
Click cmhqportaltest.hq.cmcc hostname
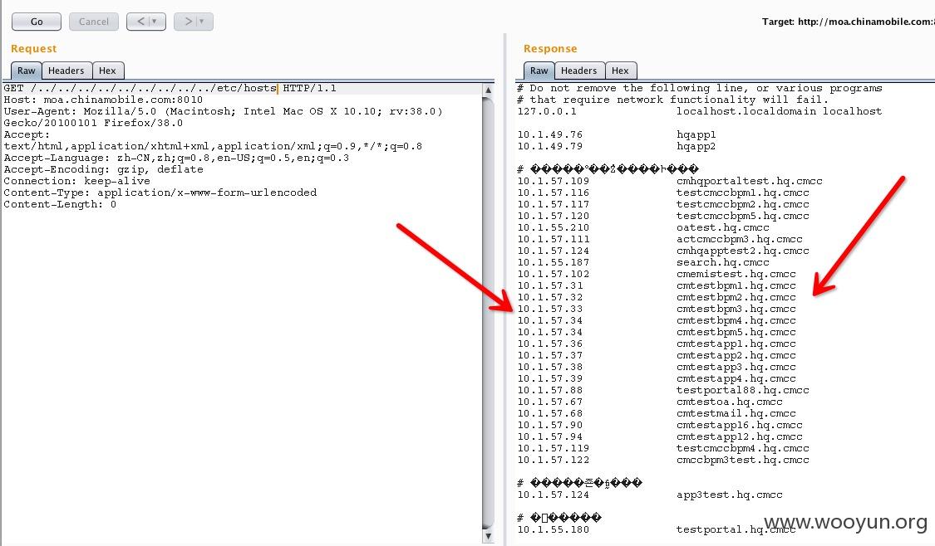click(750, 181)
